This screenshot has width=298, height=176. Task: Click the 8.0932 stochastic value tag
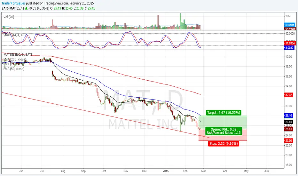point(289,48)
